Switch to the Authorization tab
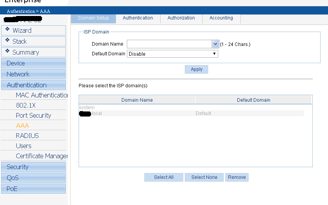Screen dimensions: 328x205 181,18
